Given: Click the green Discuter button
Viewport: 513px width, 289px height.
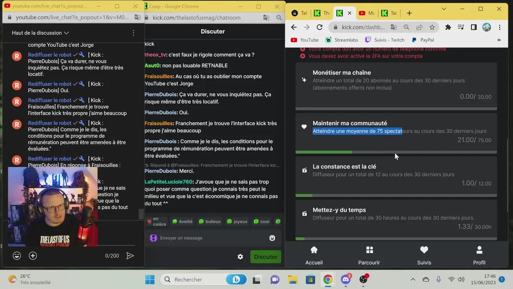Looking at the screenshot, I should (x=265, y=257).
